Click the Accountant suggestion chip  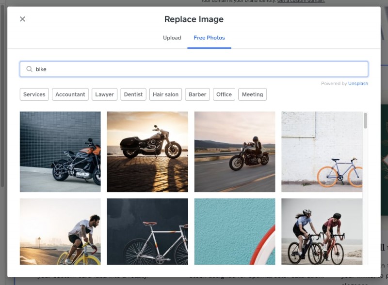pyautogui.click(x=70, y=94)
